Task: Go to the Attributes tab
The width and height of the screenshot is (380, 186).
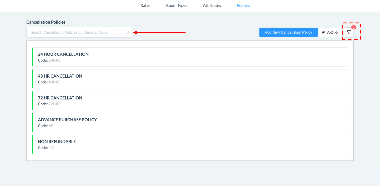Action: (212, 6)
